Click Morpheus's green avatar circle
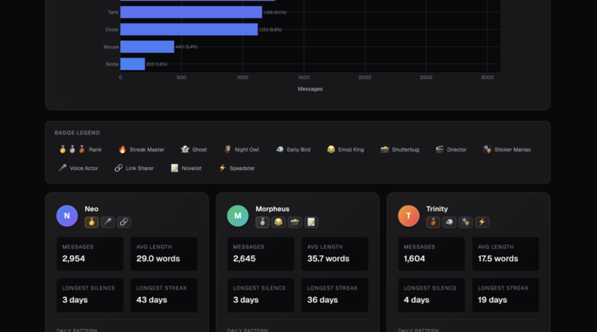Screen dimensions: 597x332 (x=238, y=216)
